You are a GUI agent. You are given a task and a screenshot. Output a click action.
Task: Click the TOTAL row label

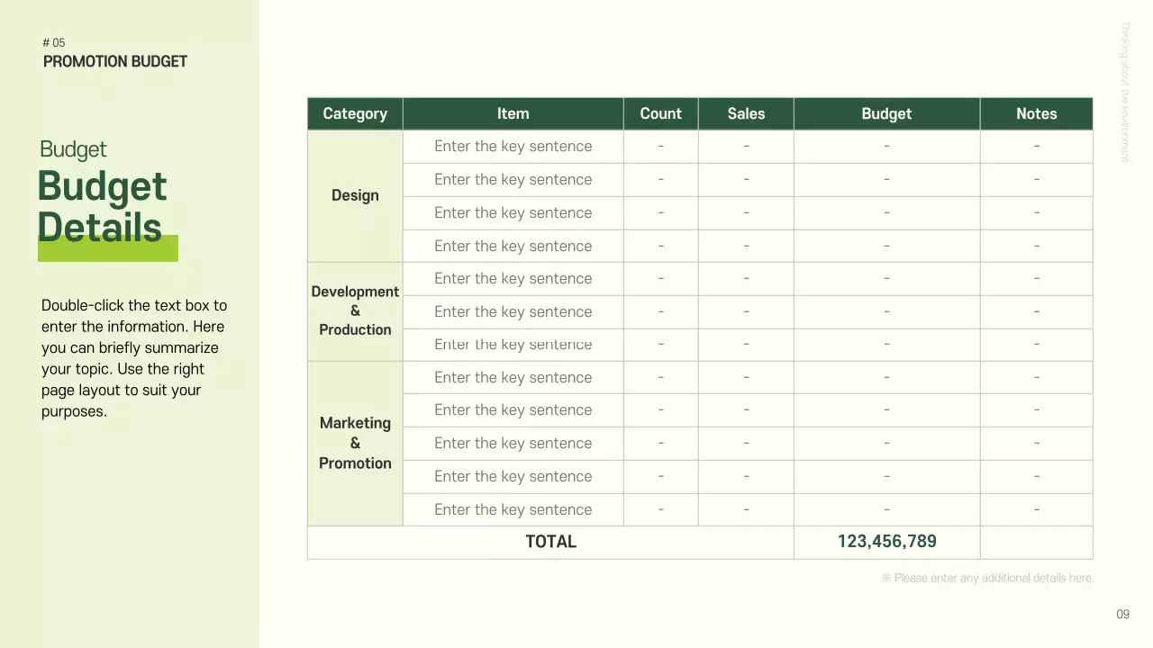tap(551, 542)
